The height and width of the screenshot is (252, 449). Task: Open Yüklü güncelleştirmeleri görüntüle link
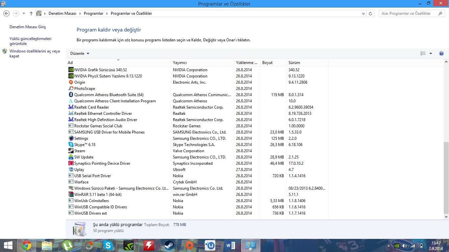31,41
